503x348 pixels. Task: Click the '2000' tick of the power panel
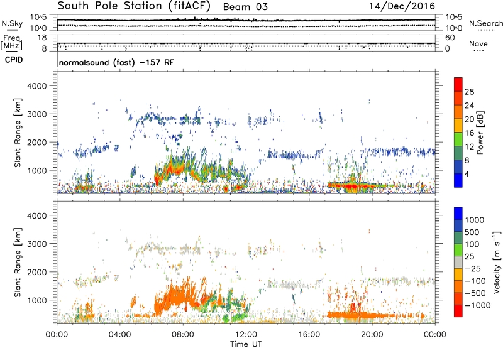(37, 143)
